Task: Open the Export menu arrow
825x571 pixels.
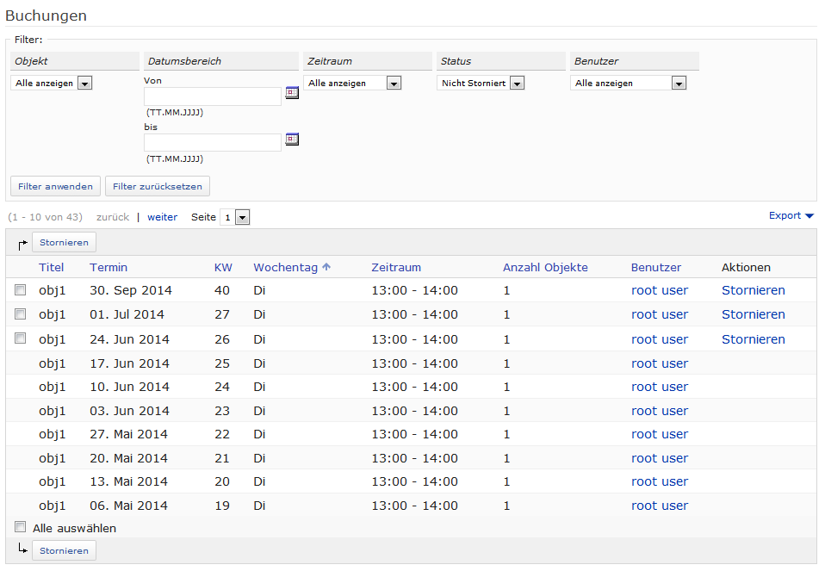Action: tap(809, 216)
